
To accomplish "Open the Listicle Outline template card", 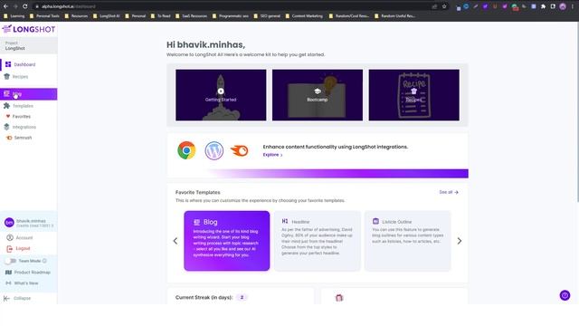I will (408, 241).
